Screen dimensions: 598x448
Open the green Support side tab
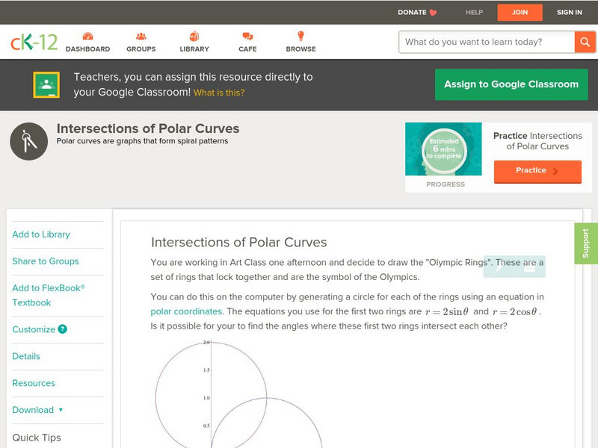(x=586, y=243)
